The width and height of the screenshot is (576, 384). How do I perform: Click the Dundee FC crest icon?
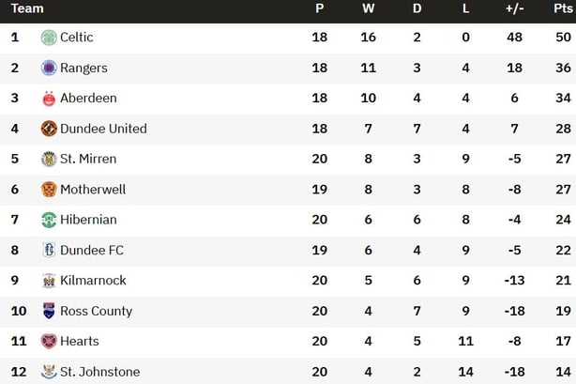(49, 250)
